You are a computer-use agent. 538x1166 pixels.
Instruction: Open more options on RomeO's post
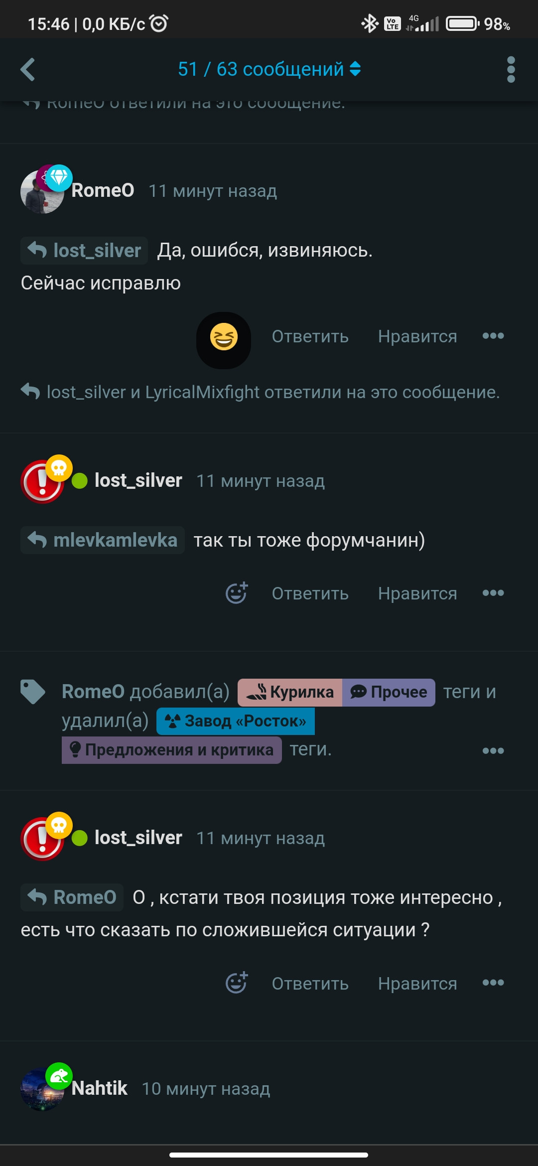coord(493,336)
